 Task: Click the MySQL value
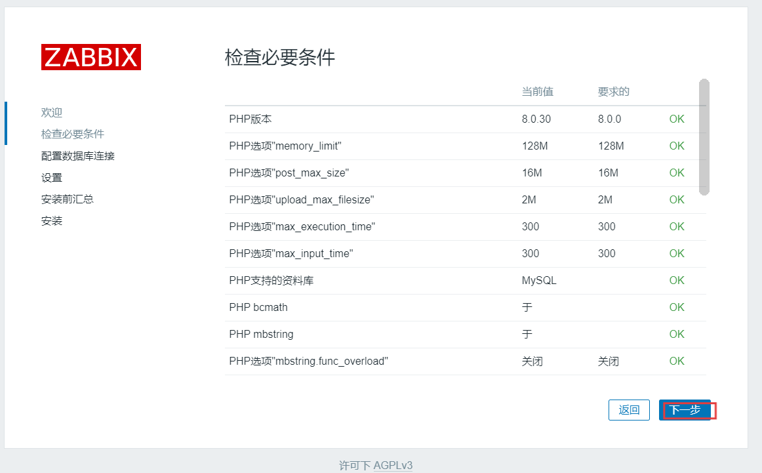coord(539,281)
